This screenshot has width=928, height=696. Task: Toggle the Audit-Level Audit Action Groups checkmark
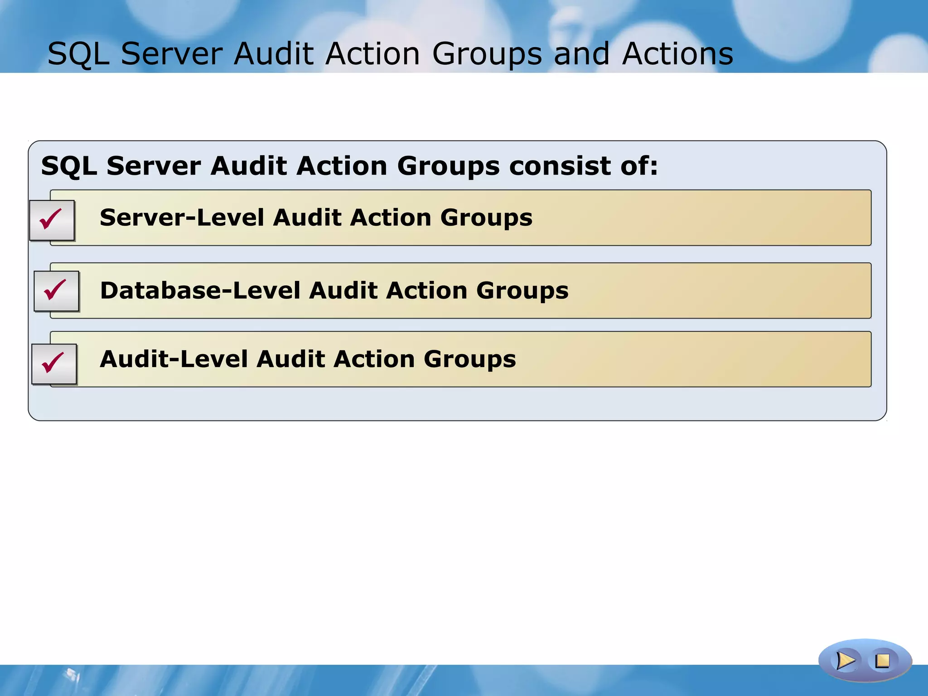pyautogui.click(x=54, y=364)
